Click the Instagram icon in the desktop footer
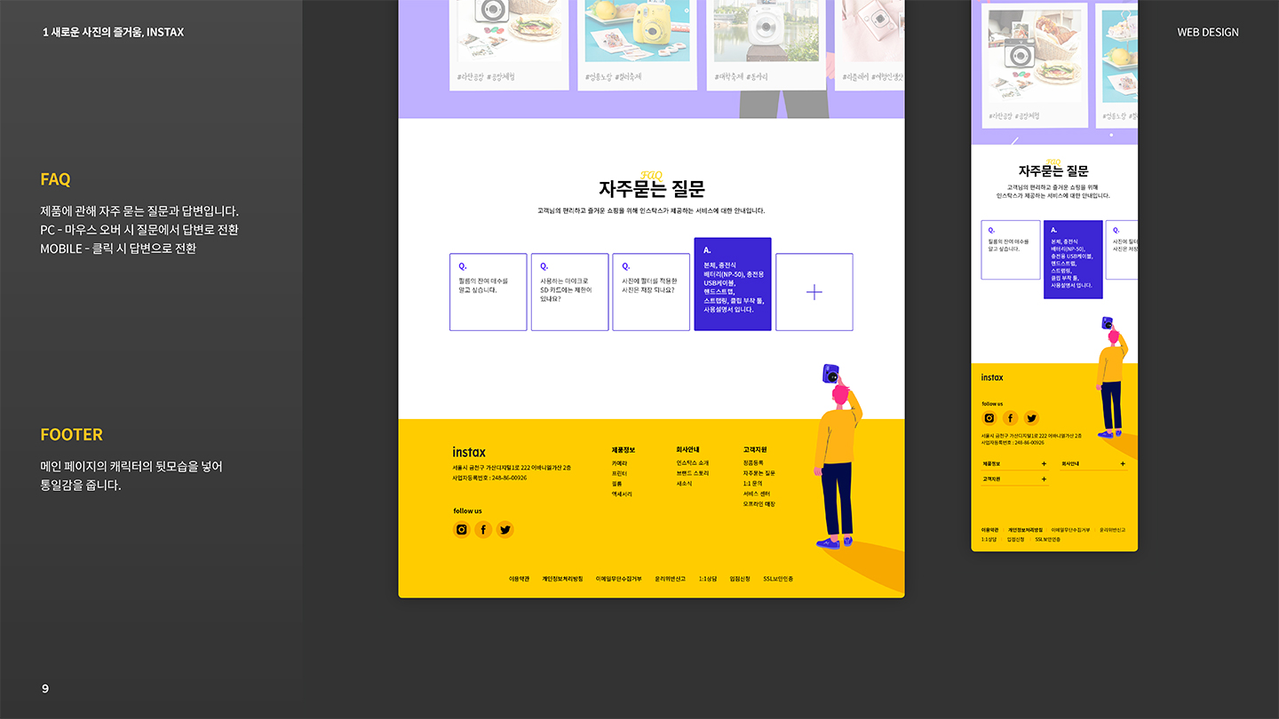Viewport: 1279px width, 719px height. (461, 529)
